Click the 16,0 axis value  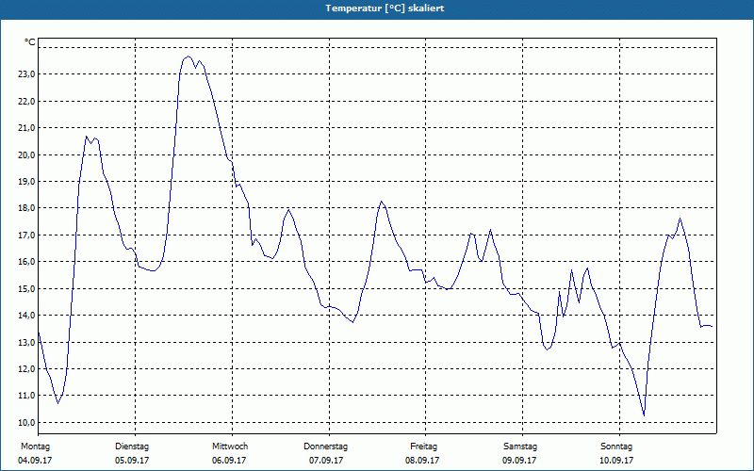27,262
